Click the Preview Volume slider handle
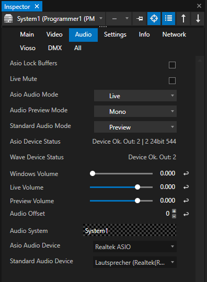Screen dimensions: 207x282 point(137,201)
